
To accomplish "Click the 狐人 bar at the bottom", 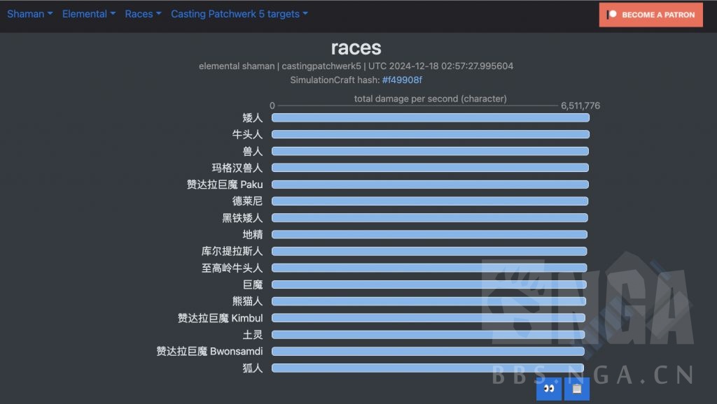I will pos(428,368).
